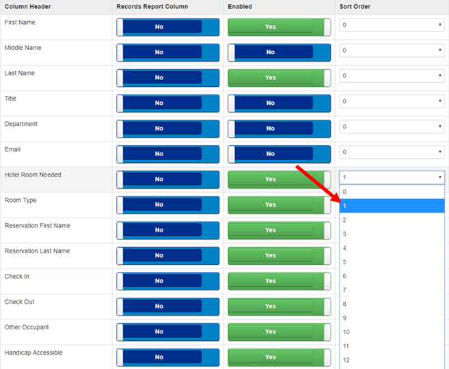Toggle Records Report Column for Department
Viewport: 449px width, 369px height.
pos(168,129)
